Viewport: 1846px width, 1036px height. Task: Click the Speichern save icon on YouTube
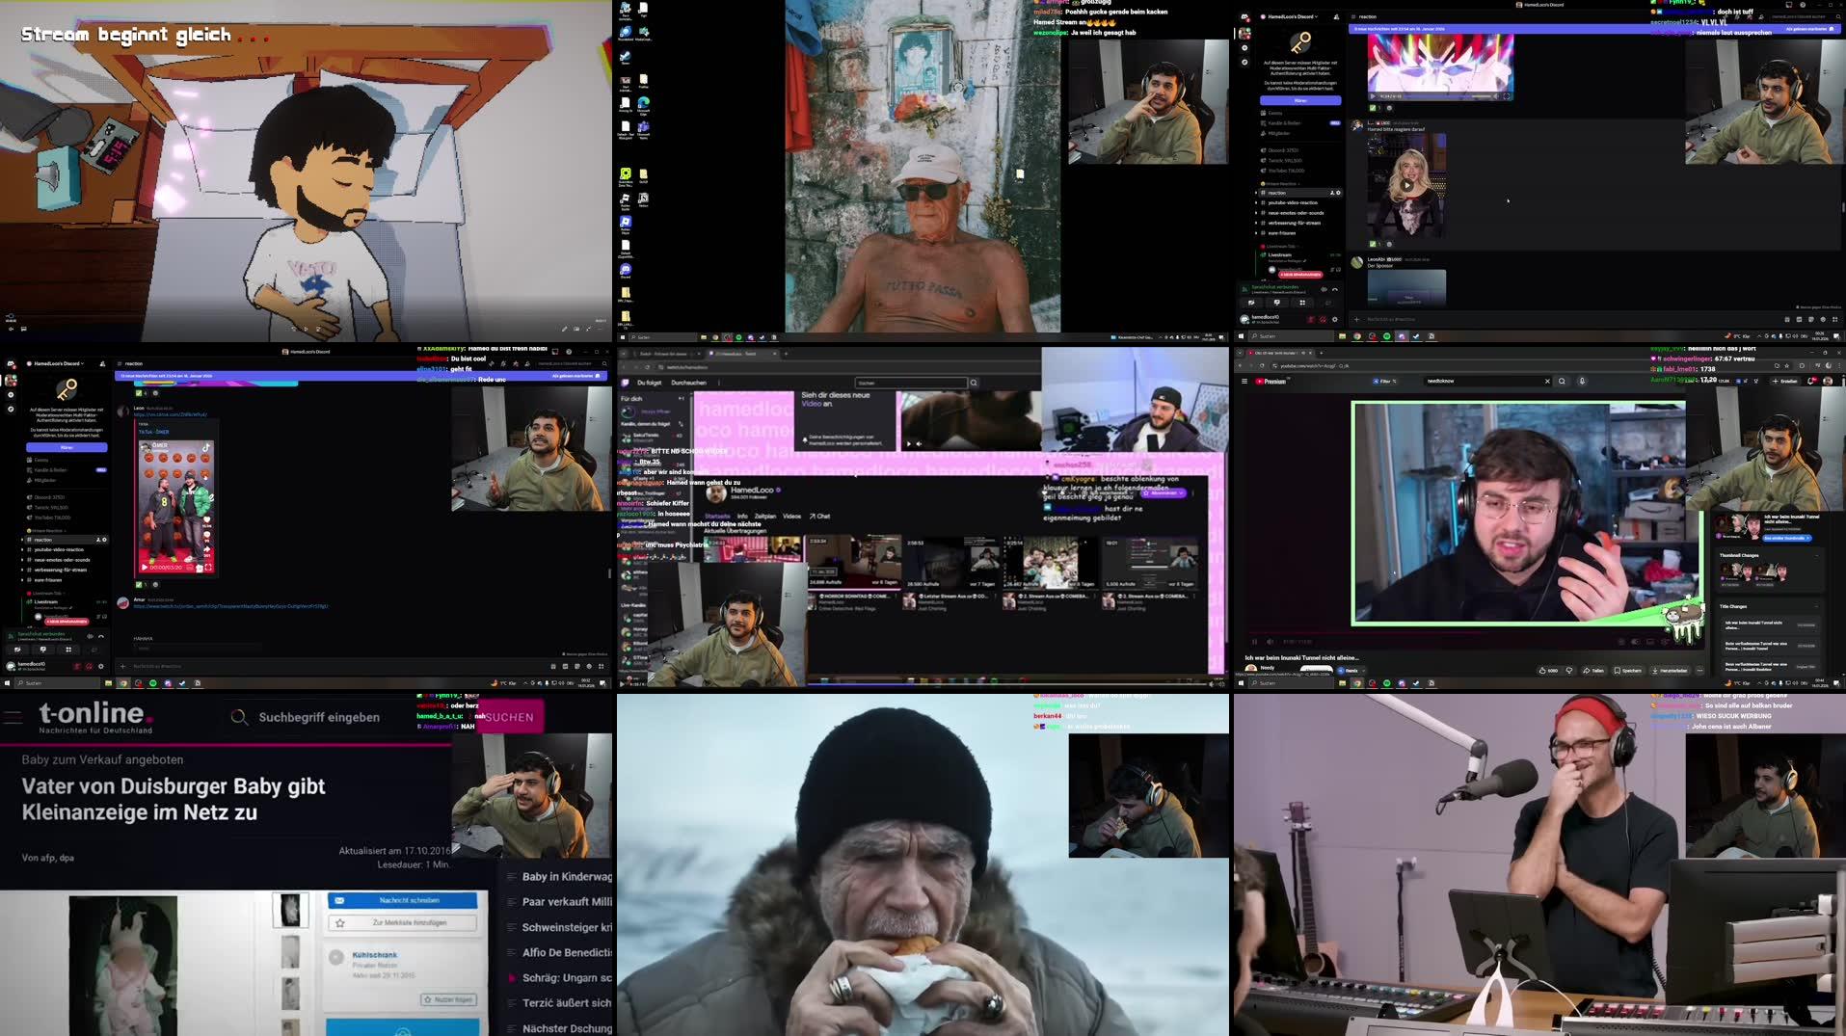point(1627,670)
